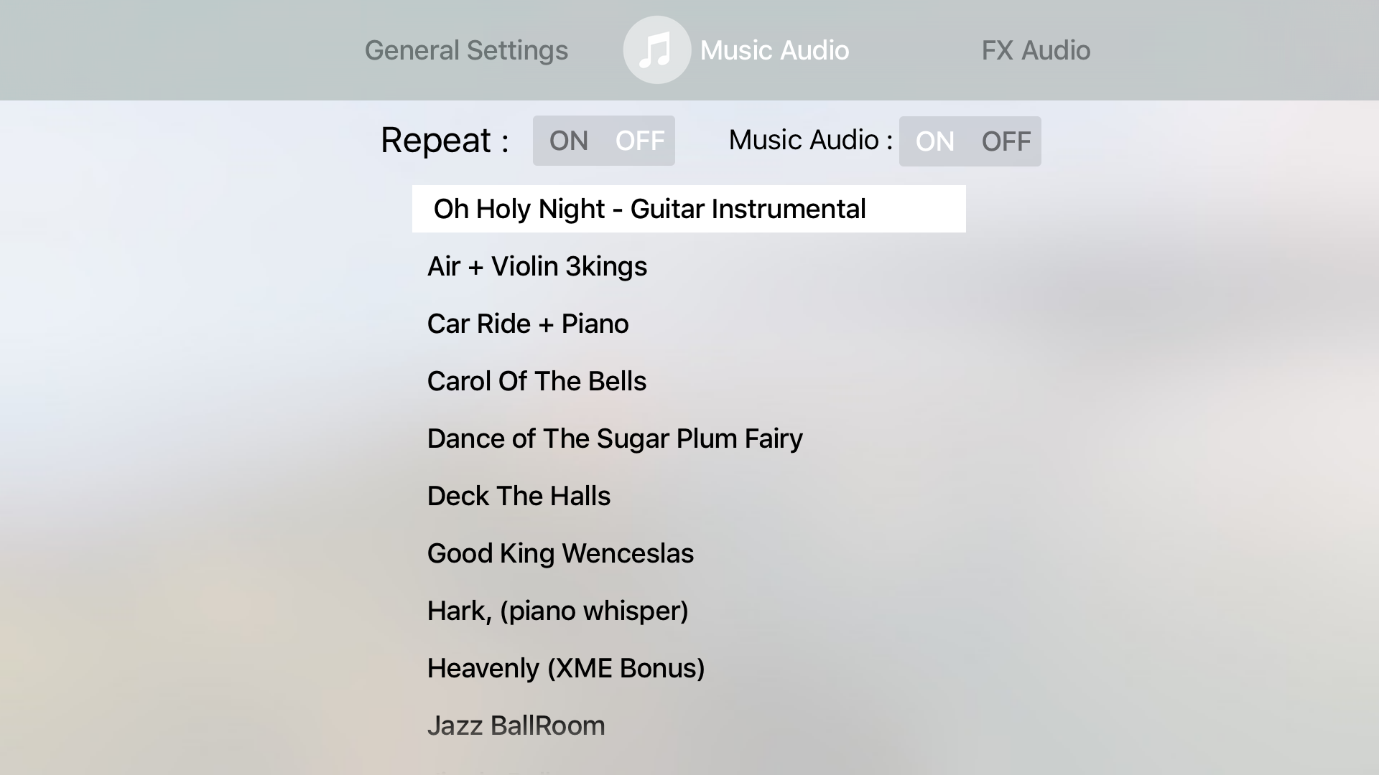Click the music note icon
The height and width of the screenshot is (775, 1379).
pyautogui.click(x=656, y=50)
